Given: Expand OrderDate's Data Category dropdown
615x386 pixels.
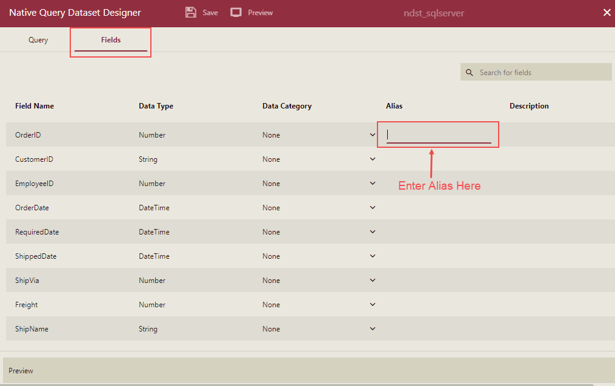Looking at the screenshot, I should pyautogui.click(x=373, y=207).
